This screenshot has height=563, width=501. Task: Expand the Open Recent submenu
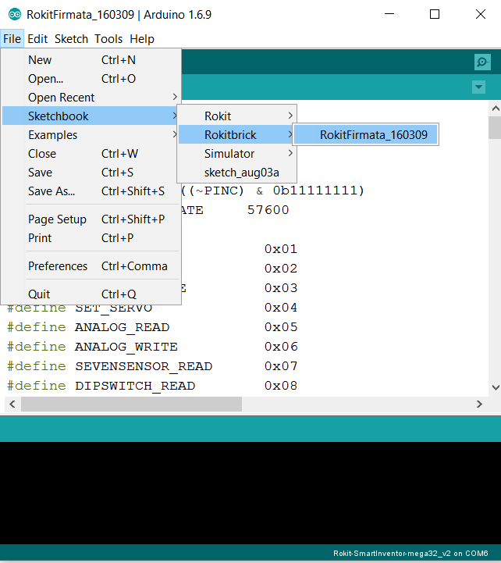(x=91, y=98)
